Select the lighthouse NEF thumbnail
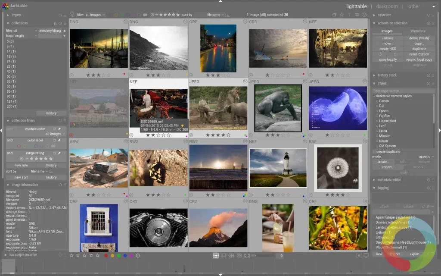The image size is (441, 276). pos(278,168)
